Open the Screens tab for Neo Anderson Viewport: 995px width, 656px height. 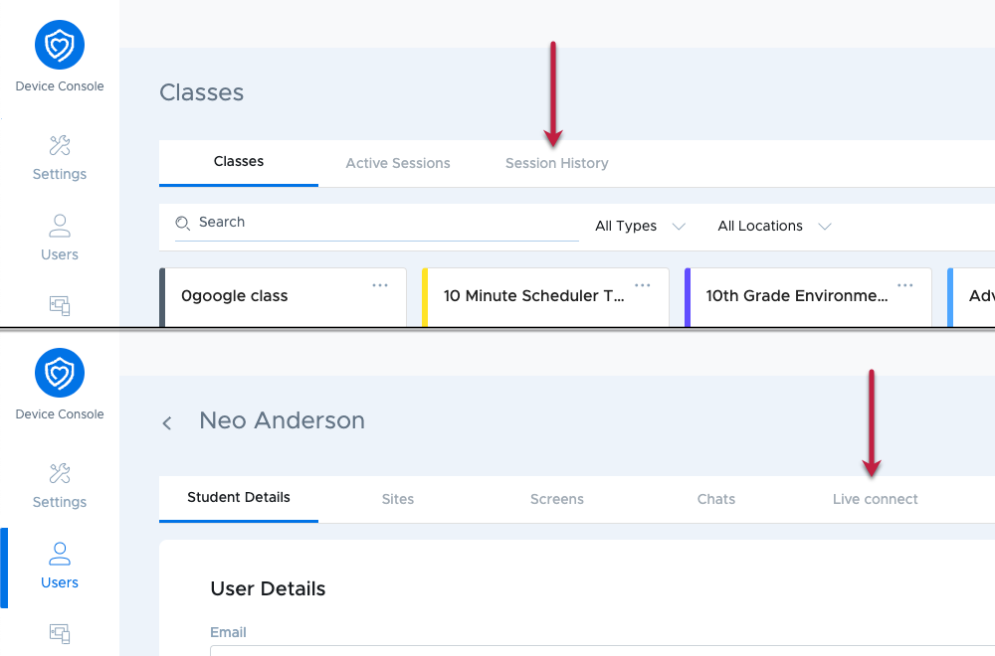click(556, 499)
